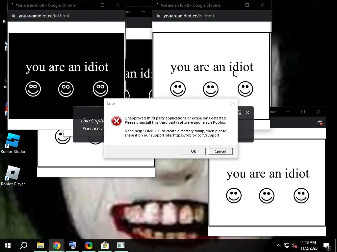
Task: Open the colorful swirl browser taskbar icon
Action: (89, 245)
